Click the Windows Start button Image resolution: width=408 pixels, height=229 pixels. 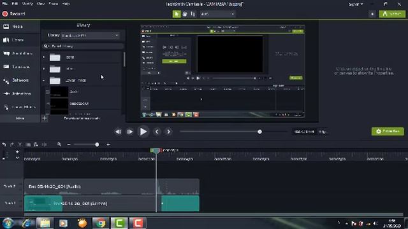[x=8, y=223]
